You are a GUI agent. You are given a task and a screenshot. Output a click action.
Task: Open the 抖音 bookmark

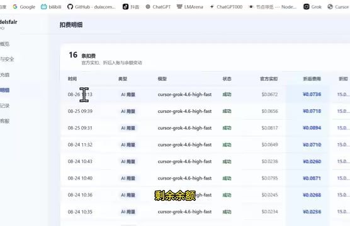click(131, 7)
